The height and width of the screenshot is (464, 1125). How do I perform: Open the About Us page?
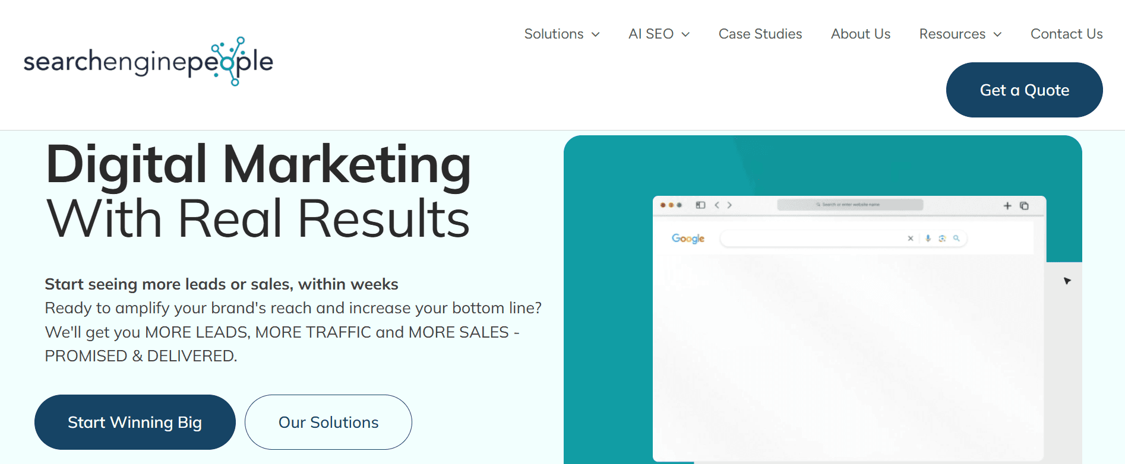(860, 34)
